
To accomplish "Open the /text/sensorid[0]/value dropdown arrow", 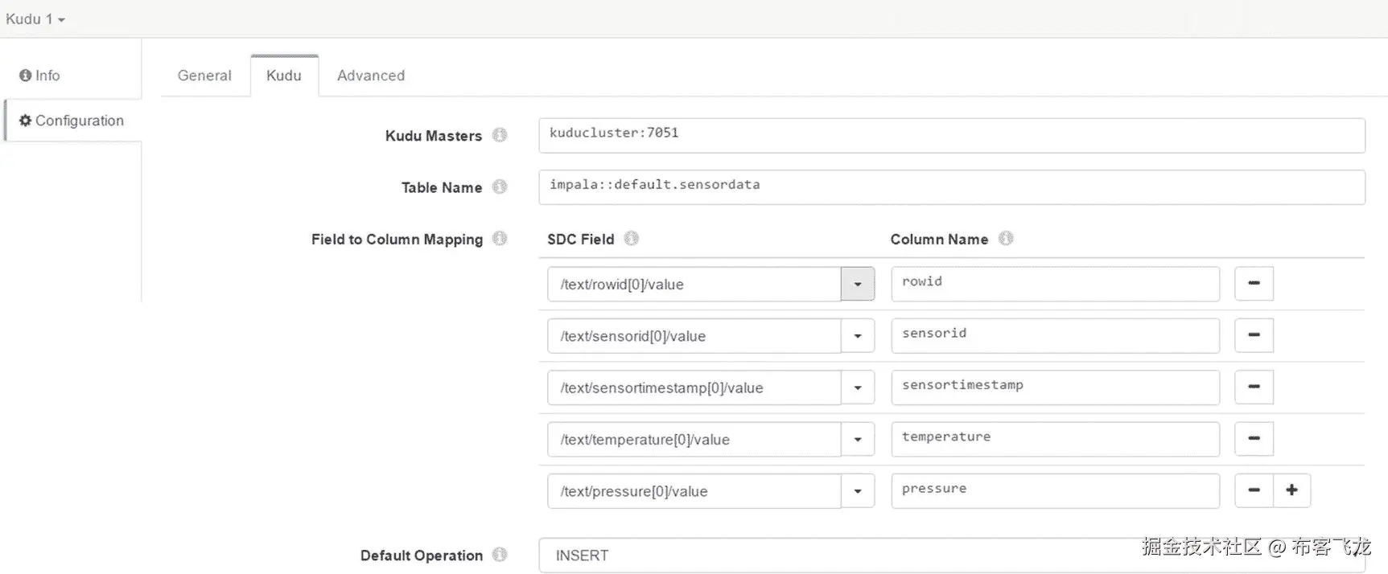I will coord(858,336).
